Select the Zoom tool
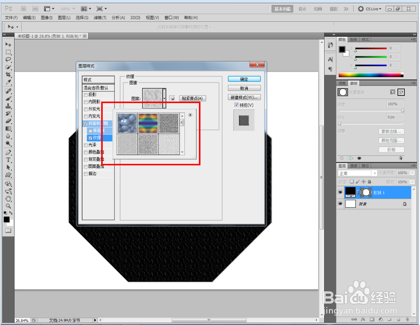Viewport: 420px width, 325px height. pos(8,206)
